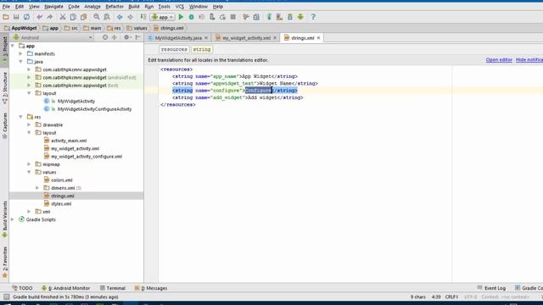Open the Refactor menu
Screen dimensions: 543x305
115,7
